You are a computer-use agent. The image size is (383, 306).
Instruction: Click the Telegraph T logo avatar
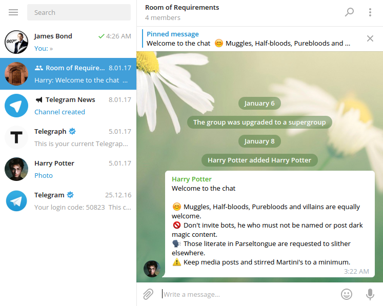click(16, 137)
